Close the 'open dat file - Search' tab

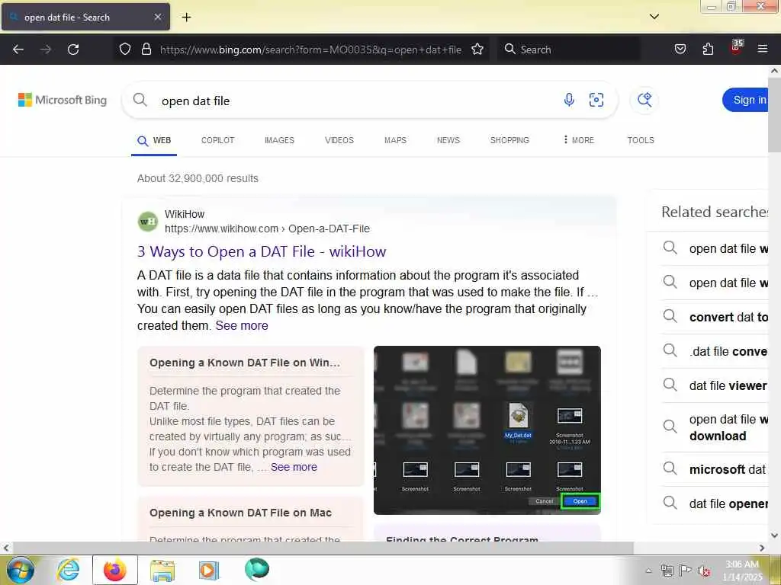(x=157, y=17)
